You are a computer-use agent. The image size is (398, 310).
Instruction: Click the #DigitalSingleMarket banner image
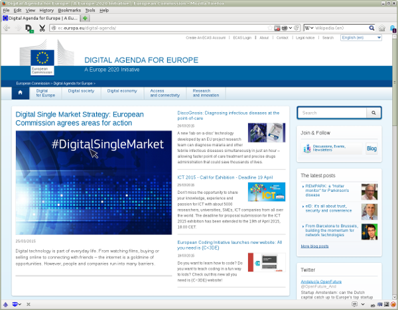pos(94,183)
